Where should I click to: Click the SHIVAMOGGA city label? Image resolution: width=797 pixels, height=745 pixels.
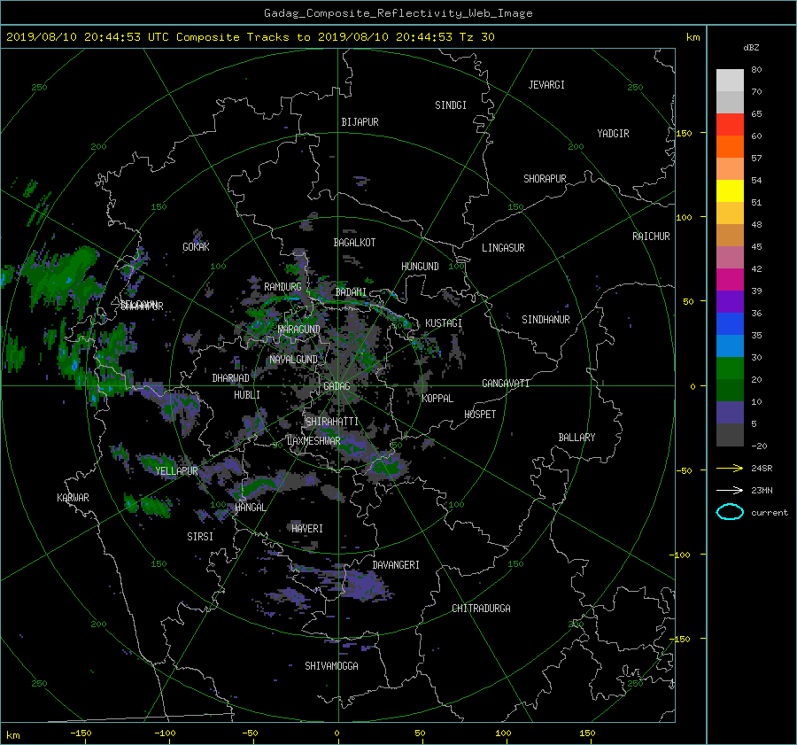[x=331, y=666]
